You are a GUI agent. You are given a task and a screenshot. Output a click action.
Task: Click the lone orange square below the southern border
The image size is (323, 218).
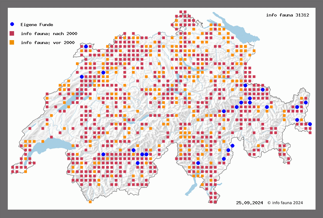pos(90,202)
